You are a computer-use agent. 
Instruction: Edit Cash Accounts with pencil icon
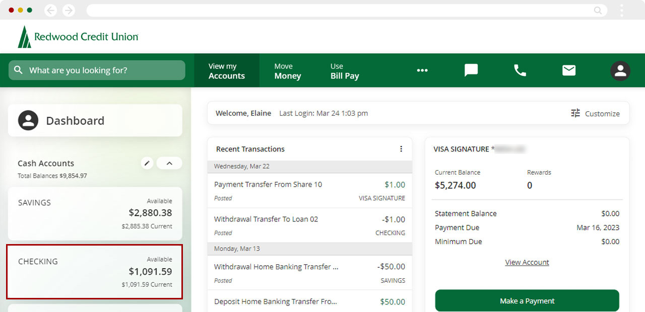(x=147, y=163)
